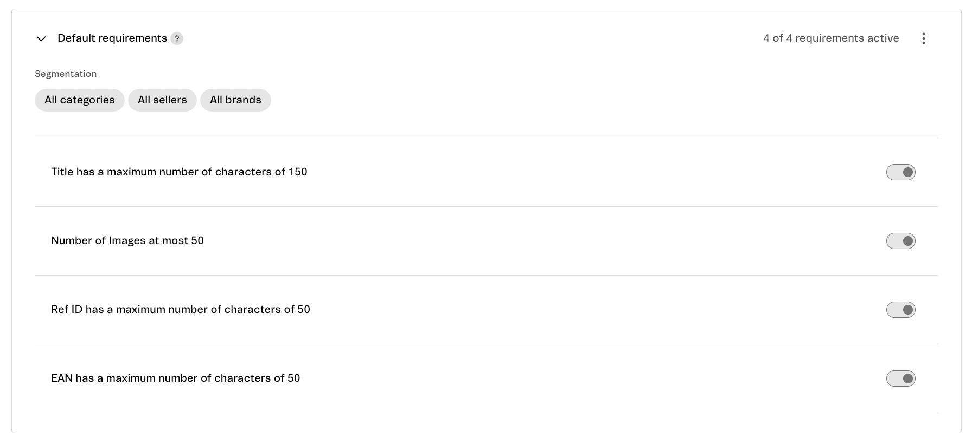Click the 50 limit in Ref ID rule
Image resolution: width=972 pixels, height=444 pixels.
(304, 310)
